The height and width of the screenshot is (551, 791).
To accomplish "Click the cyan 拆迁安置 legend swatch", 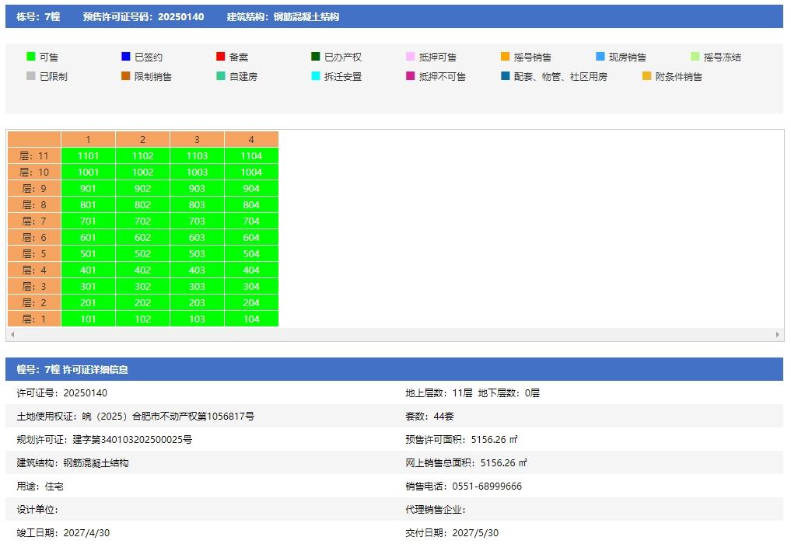I will click(316, 75).
